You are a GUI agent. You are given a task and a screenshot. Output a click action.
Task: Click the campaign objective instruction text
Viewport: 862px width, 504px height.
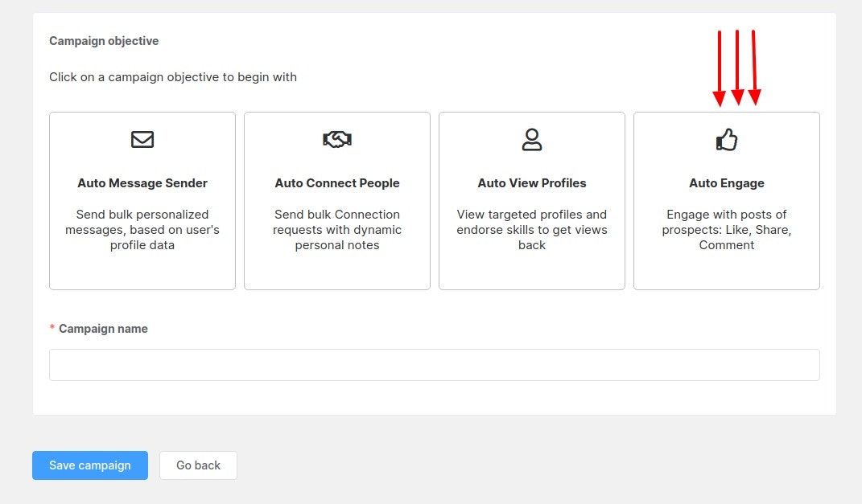(x=173, y=76)
